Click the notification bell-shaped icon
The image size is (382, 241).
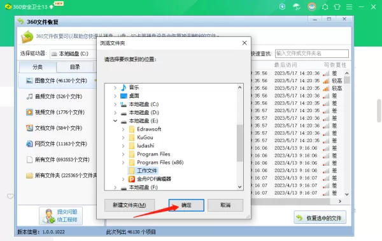point(325,7)
